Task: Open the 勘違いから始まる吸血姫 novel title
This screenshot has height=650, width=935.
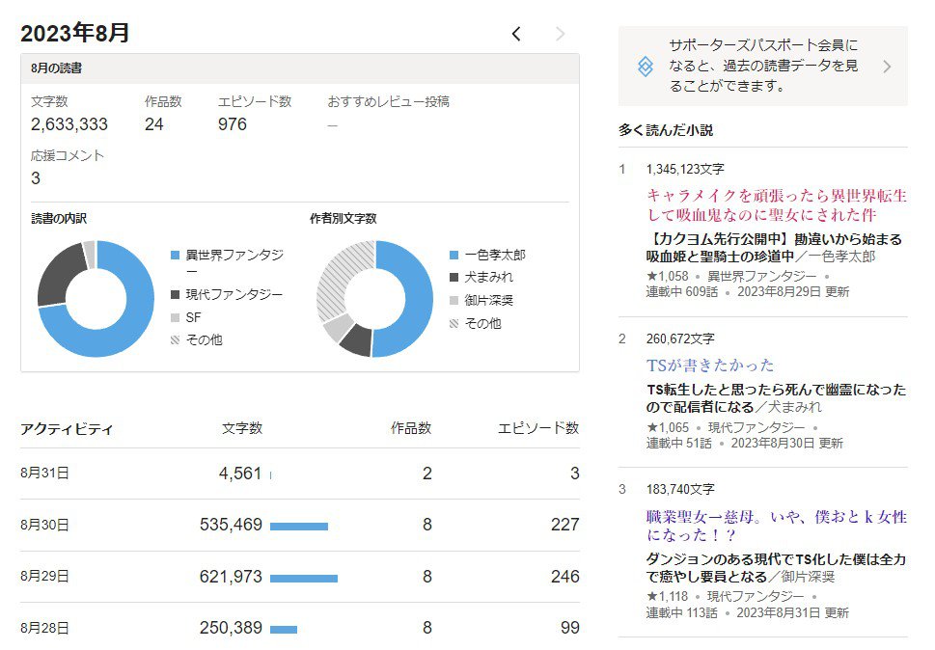Action: (774, 247)
